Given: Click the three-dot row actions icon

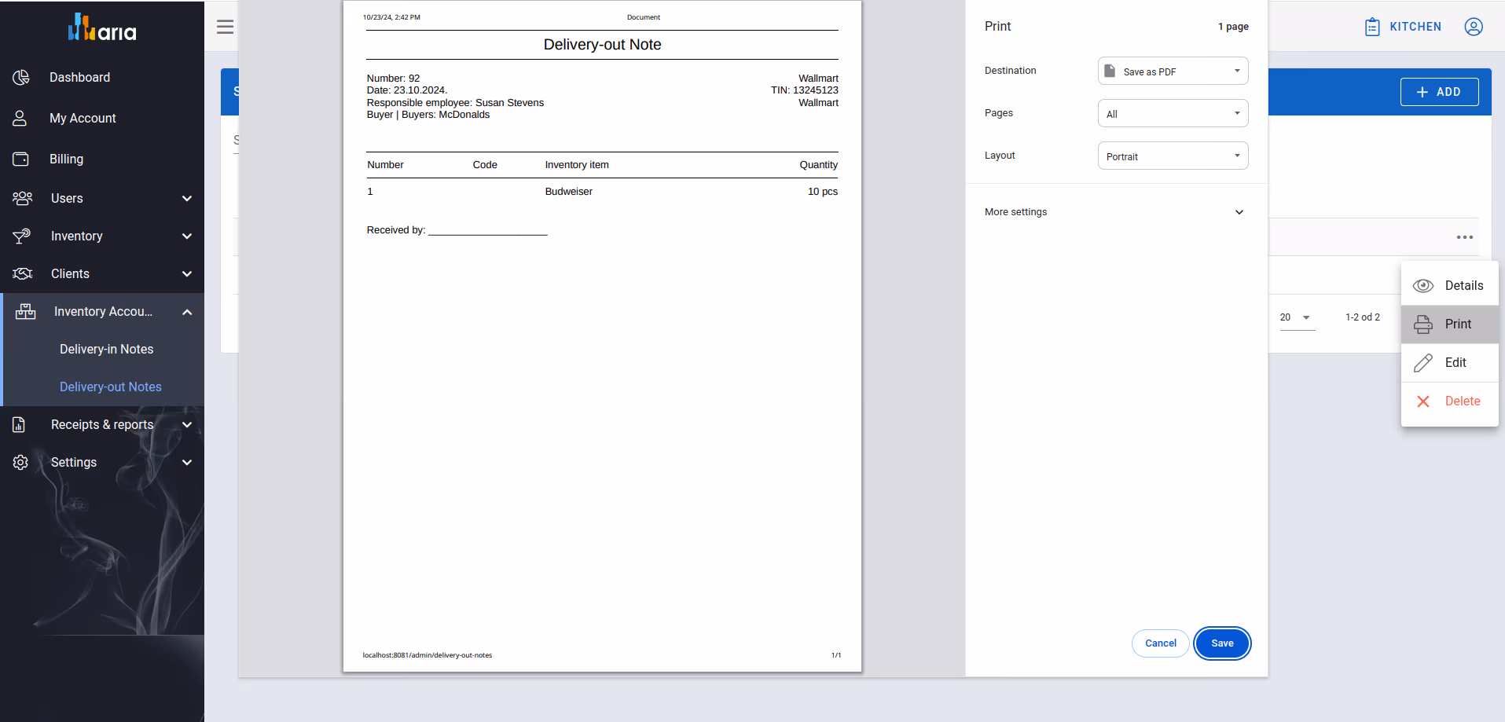Looking at the screenshot, I should 1465,237.
